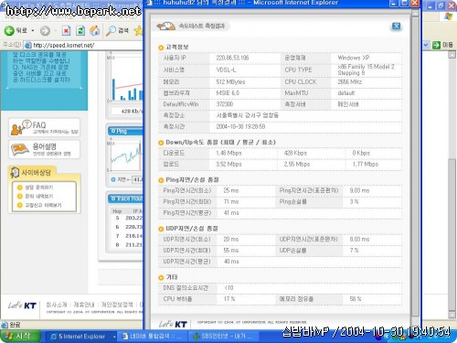
Task: Select the web browser value MSIE 6.0
Action: tap(228, 93)
